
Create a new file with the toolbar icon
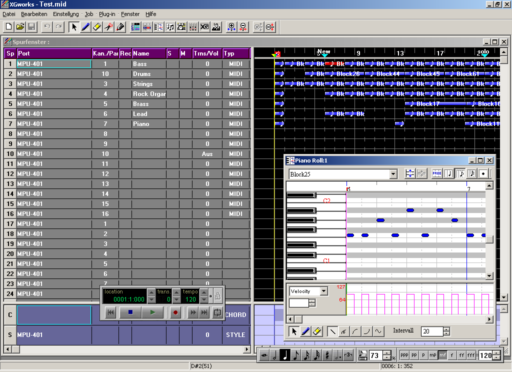[x=9, y=27]
